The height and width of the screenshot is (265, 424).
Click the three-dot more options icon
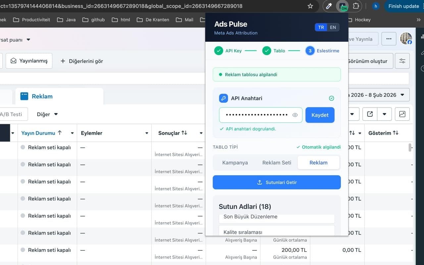pyautogui.click(x=389, y=39)
